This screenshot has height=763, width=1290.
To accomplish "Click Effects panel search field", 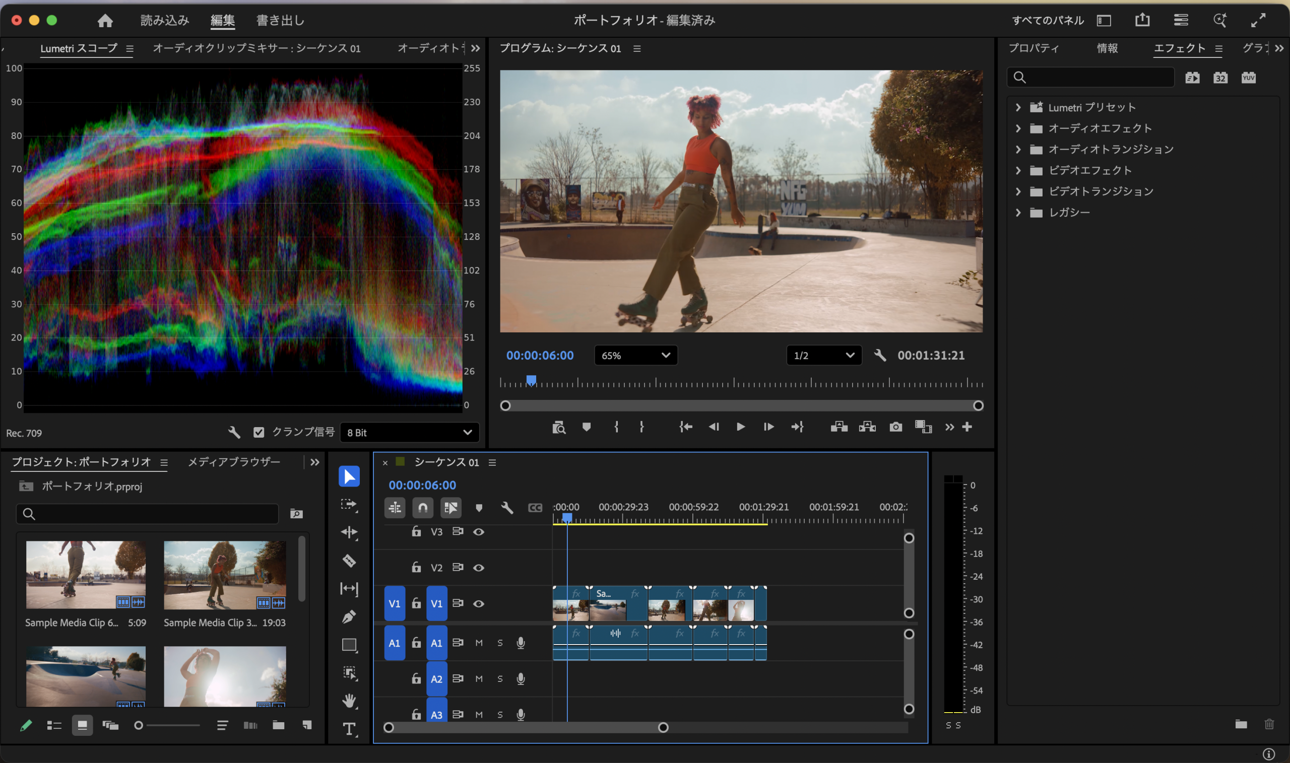I will (1090, 78).
